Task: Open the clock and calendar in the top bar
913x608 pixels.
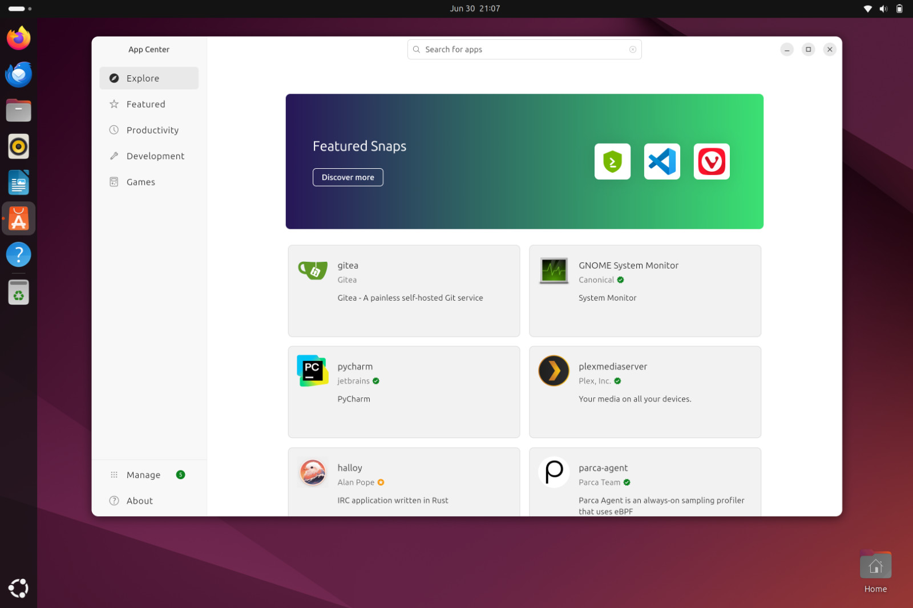Action: click(475, 9)
